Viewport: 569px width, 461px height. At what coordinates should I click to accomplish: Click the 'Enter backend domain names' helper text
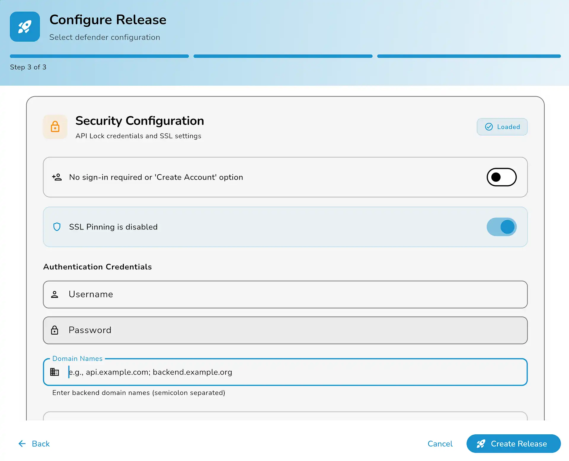(139, 393)
